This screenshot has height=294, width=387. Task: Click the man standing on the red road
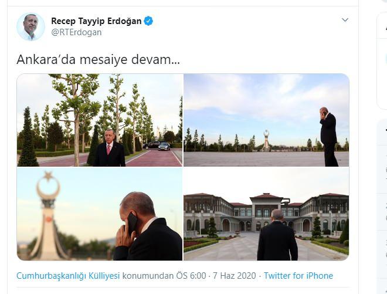point(109,148)
